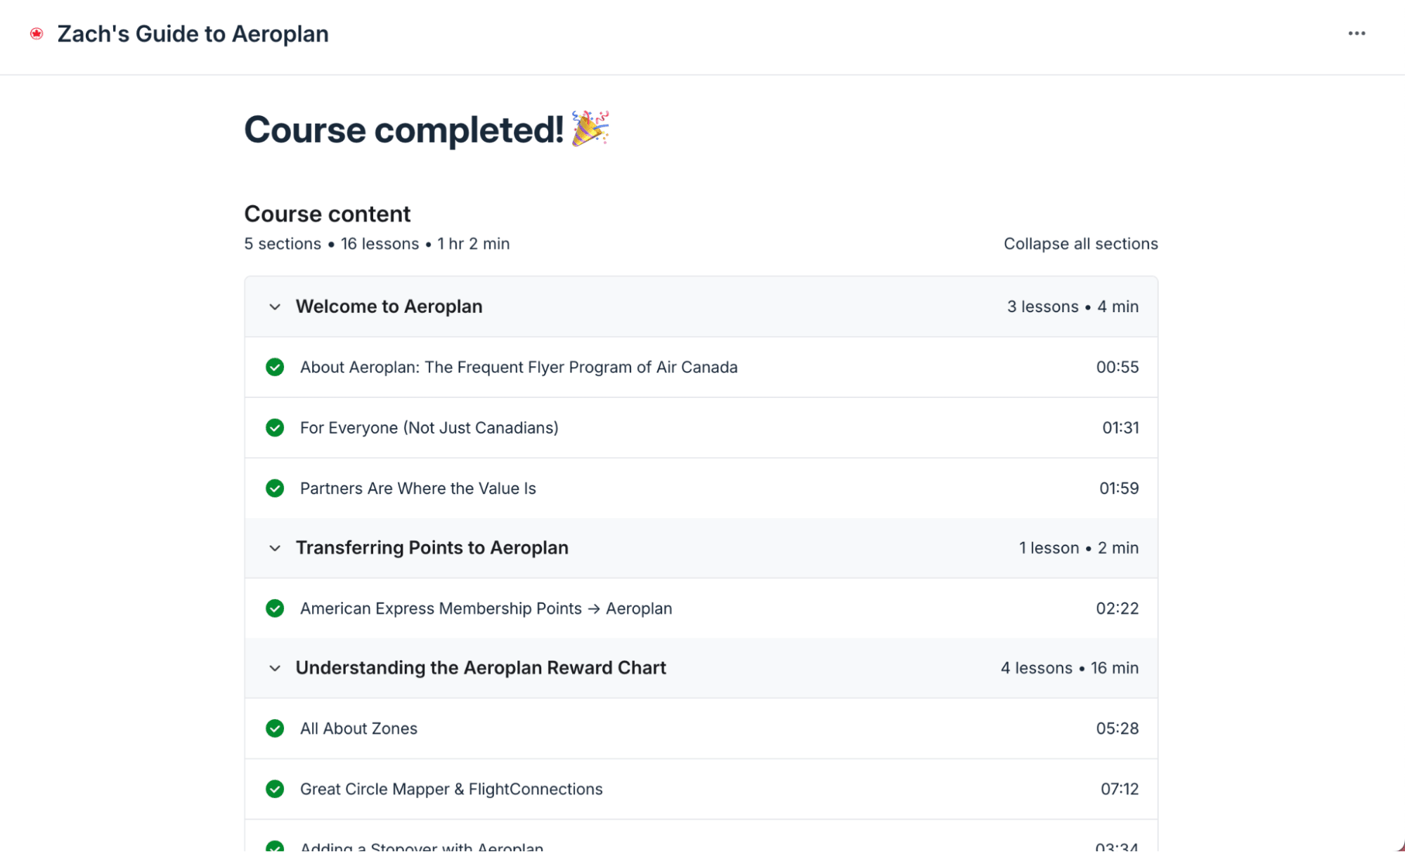Open lesson About Aeroplan: The Frequent Flyer Program
Screen dimensions: 1405x852
point(519,367)
